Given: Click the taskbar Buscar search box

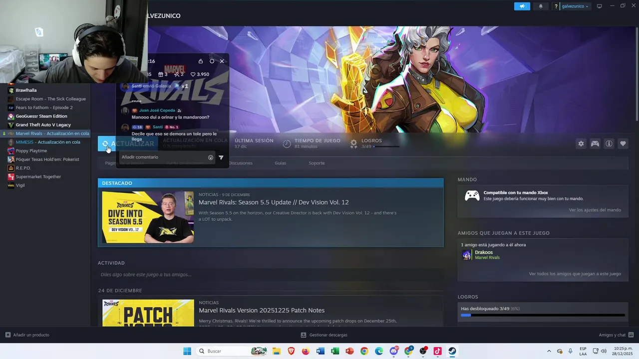Looking at the screenshot, I should point(232,351).
